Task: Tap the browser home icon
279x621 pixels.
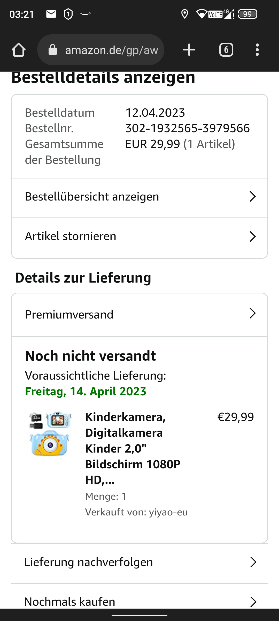Action: click(19, 50)
